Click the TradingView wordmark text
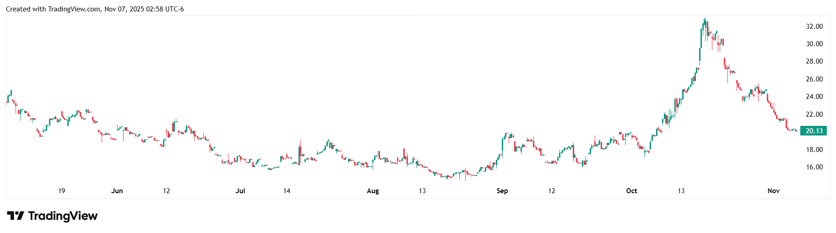Viewport: 836px width, 233px height. click(63, 216)
